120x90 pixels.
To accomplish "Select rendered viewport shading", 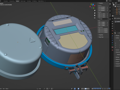I will 89,89.
